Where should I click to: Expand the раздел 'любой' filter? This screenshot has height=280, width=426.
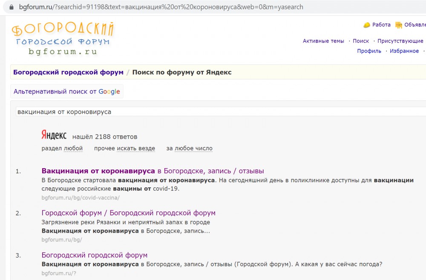click(73, 149)
